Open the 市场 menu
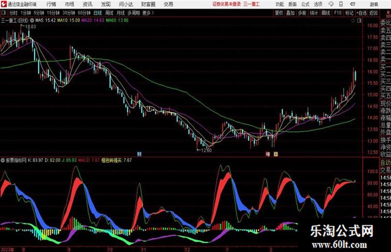 pos(70,4)
